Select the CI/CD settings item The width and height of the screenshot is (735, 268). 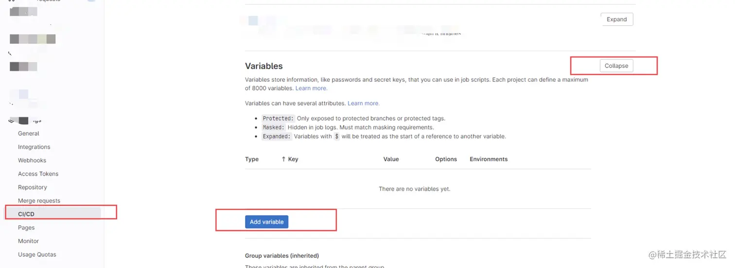coord(26,214)
